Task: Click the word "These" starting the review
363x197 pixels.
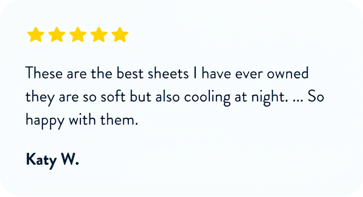Action: (x=44, y=73)
